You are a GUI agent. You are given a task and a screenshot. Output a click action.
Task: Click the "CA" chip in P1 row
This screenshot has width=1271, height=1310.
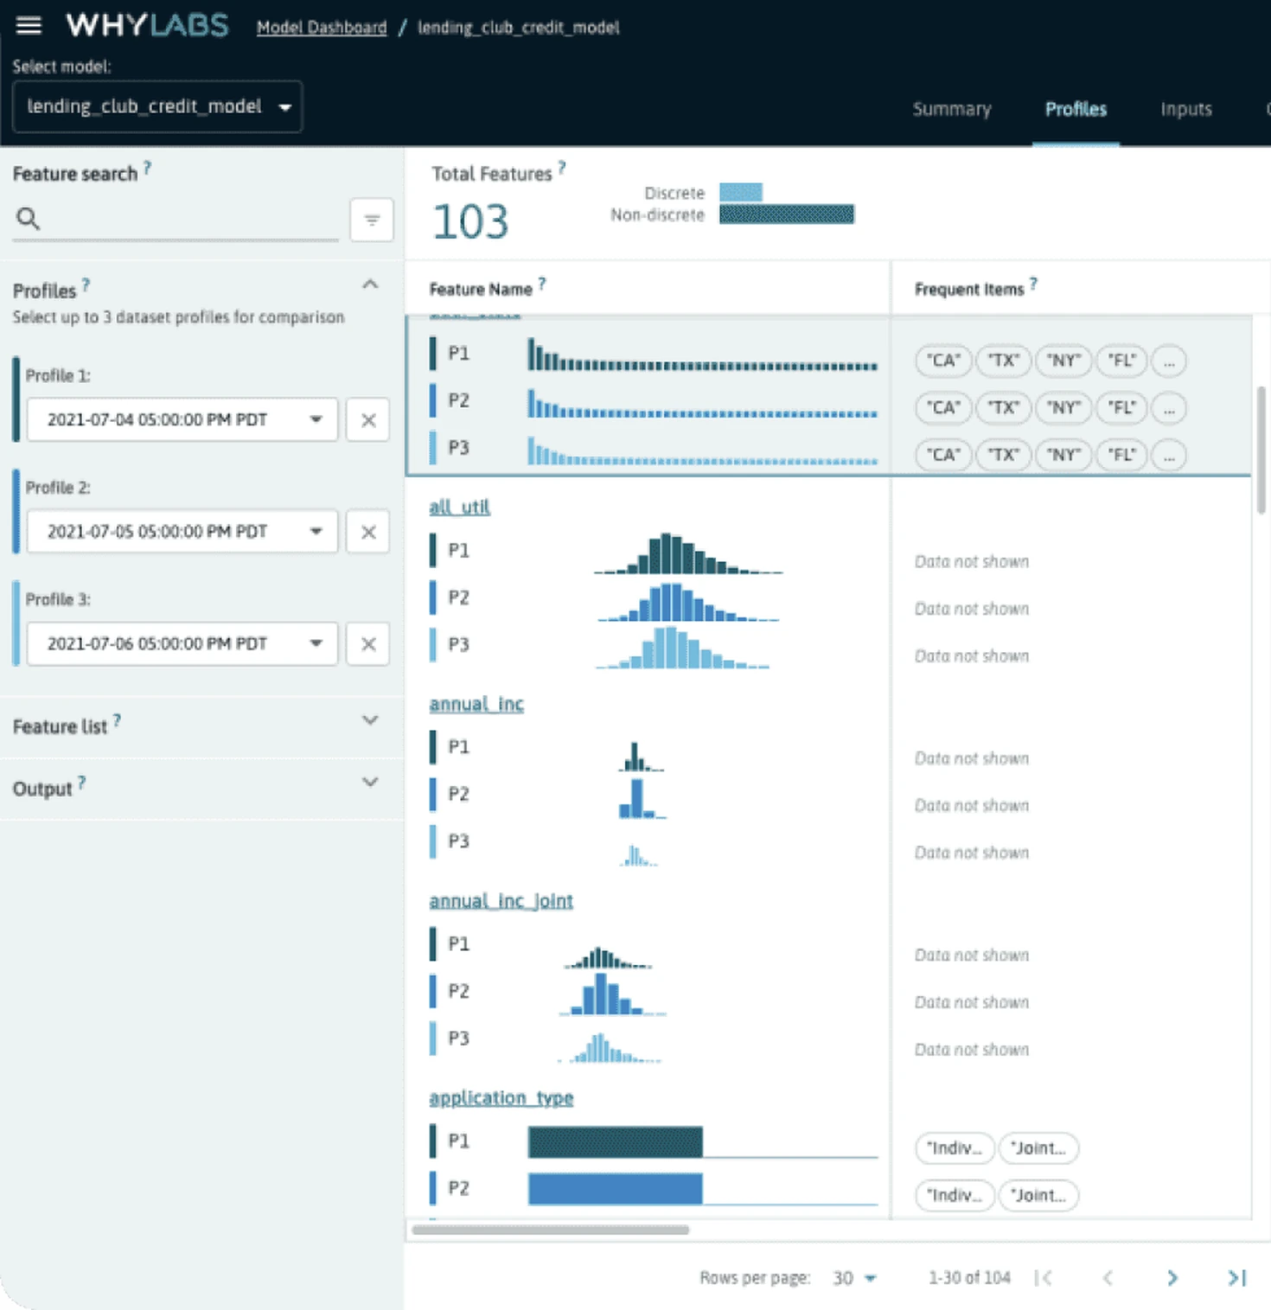coord(943,361)
